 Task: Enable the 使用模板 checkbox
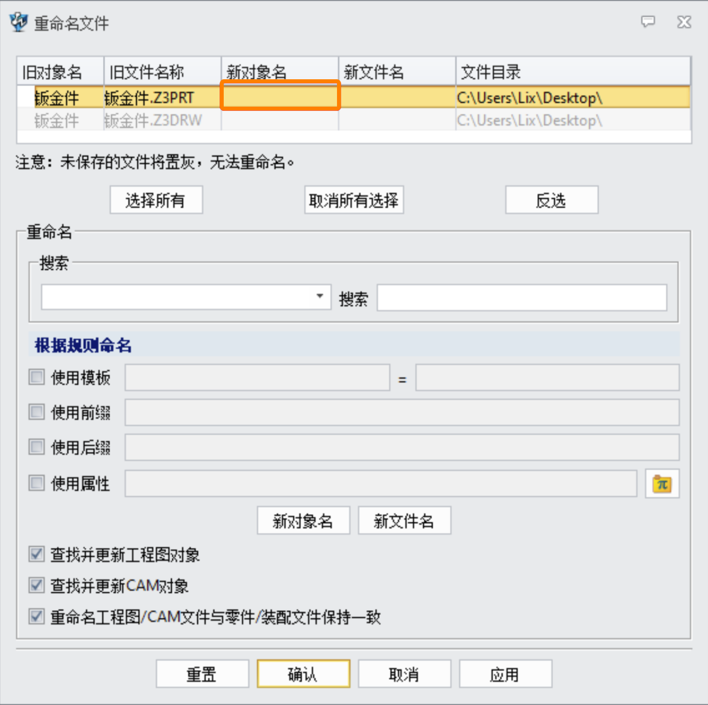click(36, 377)
